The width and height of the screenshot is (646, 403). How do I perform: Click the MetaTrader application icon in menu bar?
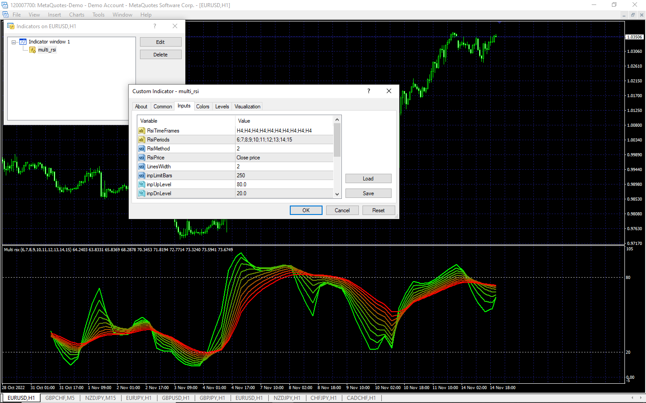tap(5, 15)
